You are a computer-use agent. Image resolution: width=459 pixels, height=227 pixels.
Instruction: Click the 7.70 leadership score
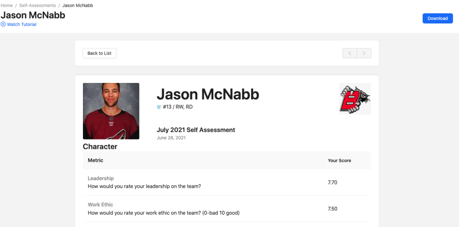[x=333, y=183]
